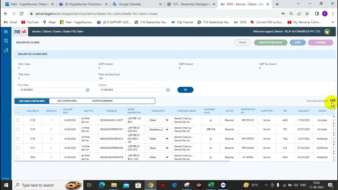Tick the select-all checkbox in table header
The height and width of the screenshot is (190, 338).
pos(18,111)
